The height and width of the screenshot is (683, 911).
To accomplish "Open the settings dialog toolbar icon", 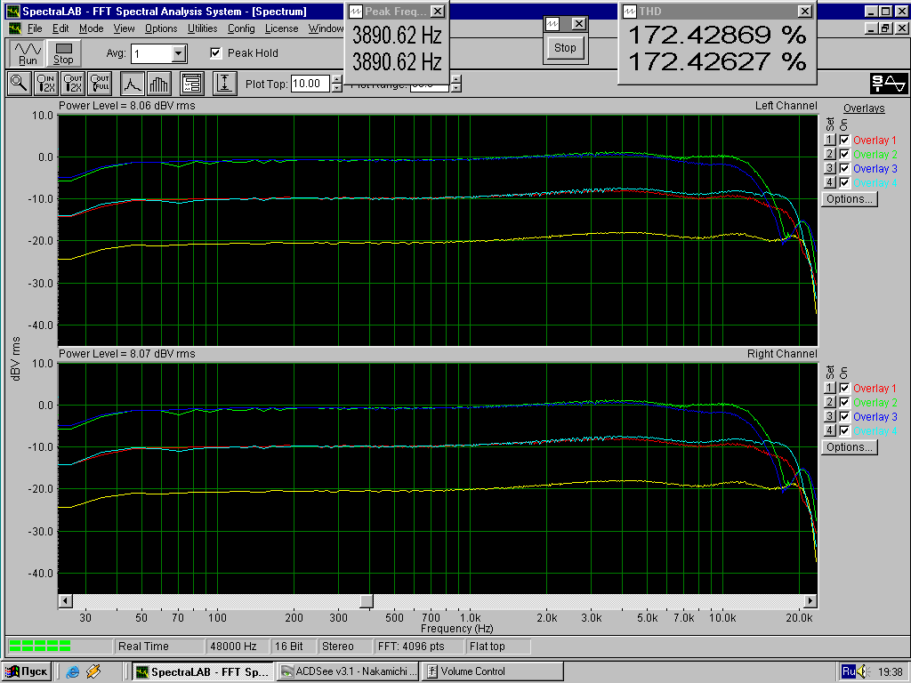I will point(192,84).
